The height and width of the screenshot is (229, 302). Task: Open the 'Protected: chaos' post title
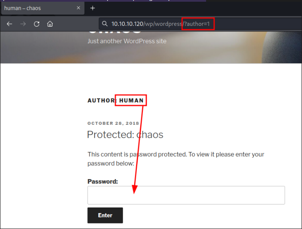coord(125,134)
